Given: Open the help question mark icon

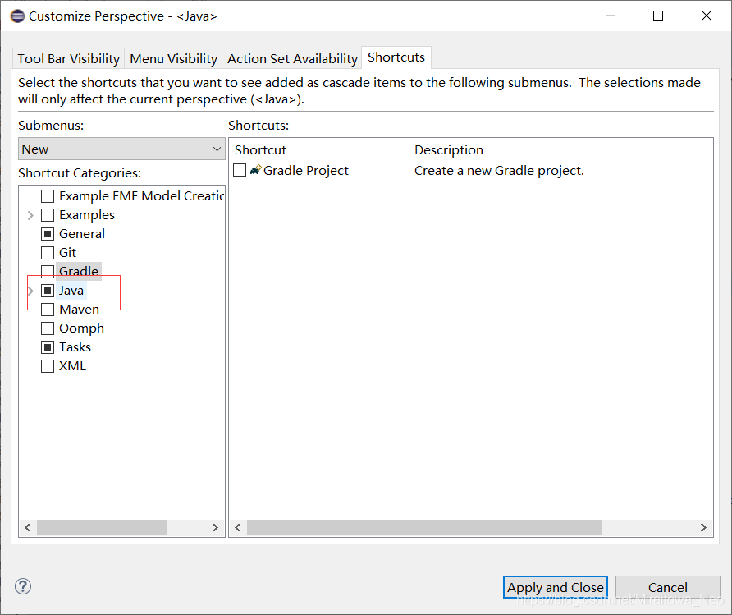Looking at the screenshot, I should click(x=23, y=586).
